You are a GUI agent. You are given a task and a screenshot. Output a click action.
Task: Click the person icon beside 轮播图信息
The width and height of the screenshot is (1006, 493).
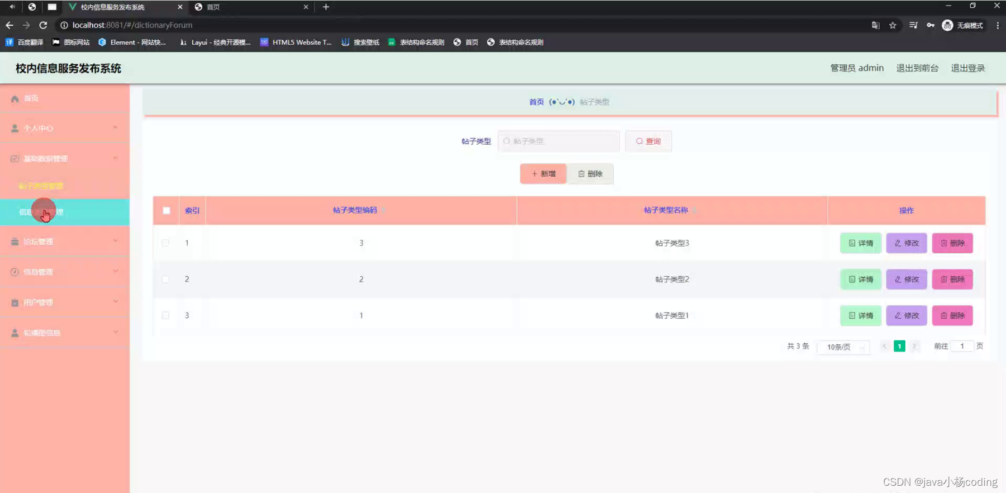(15, 333)
